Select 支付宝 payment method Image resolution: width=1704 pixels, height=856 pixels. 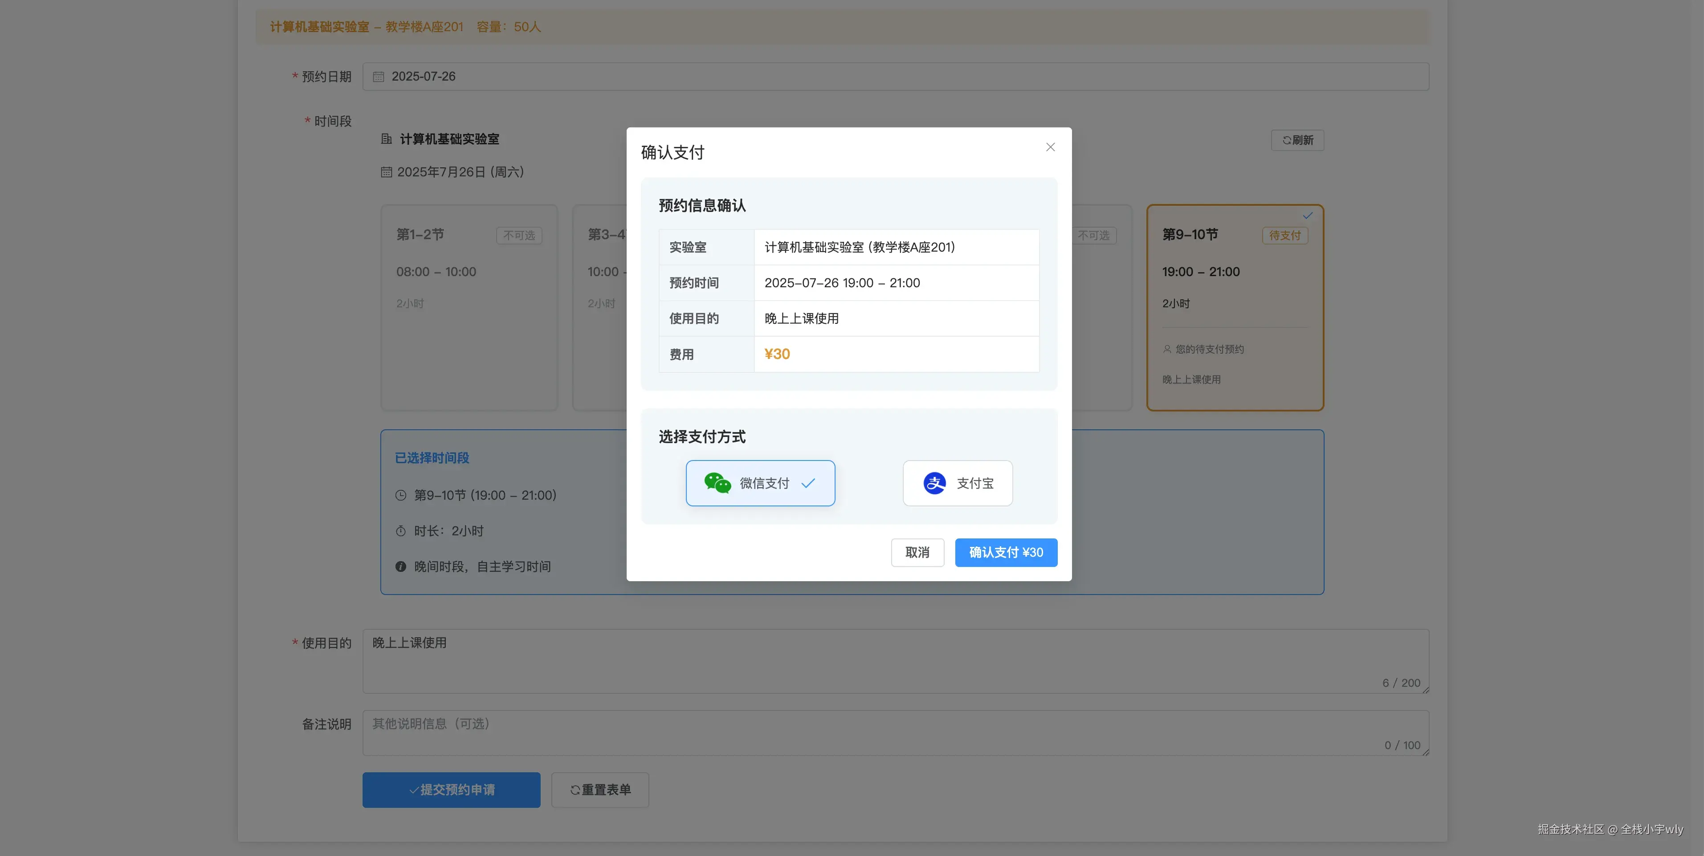click(957, 484)
